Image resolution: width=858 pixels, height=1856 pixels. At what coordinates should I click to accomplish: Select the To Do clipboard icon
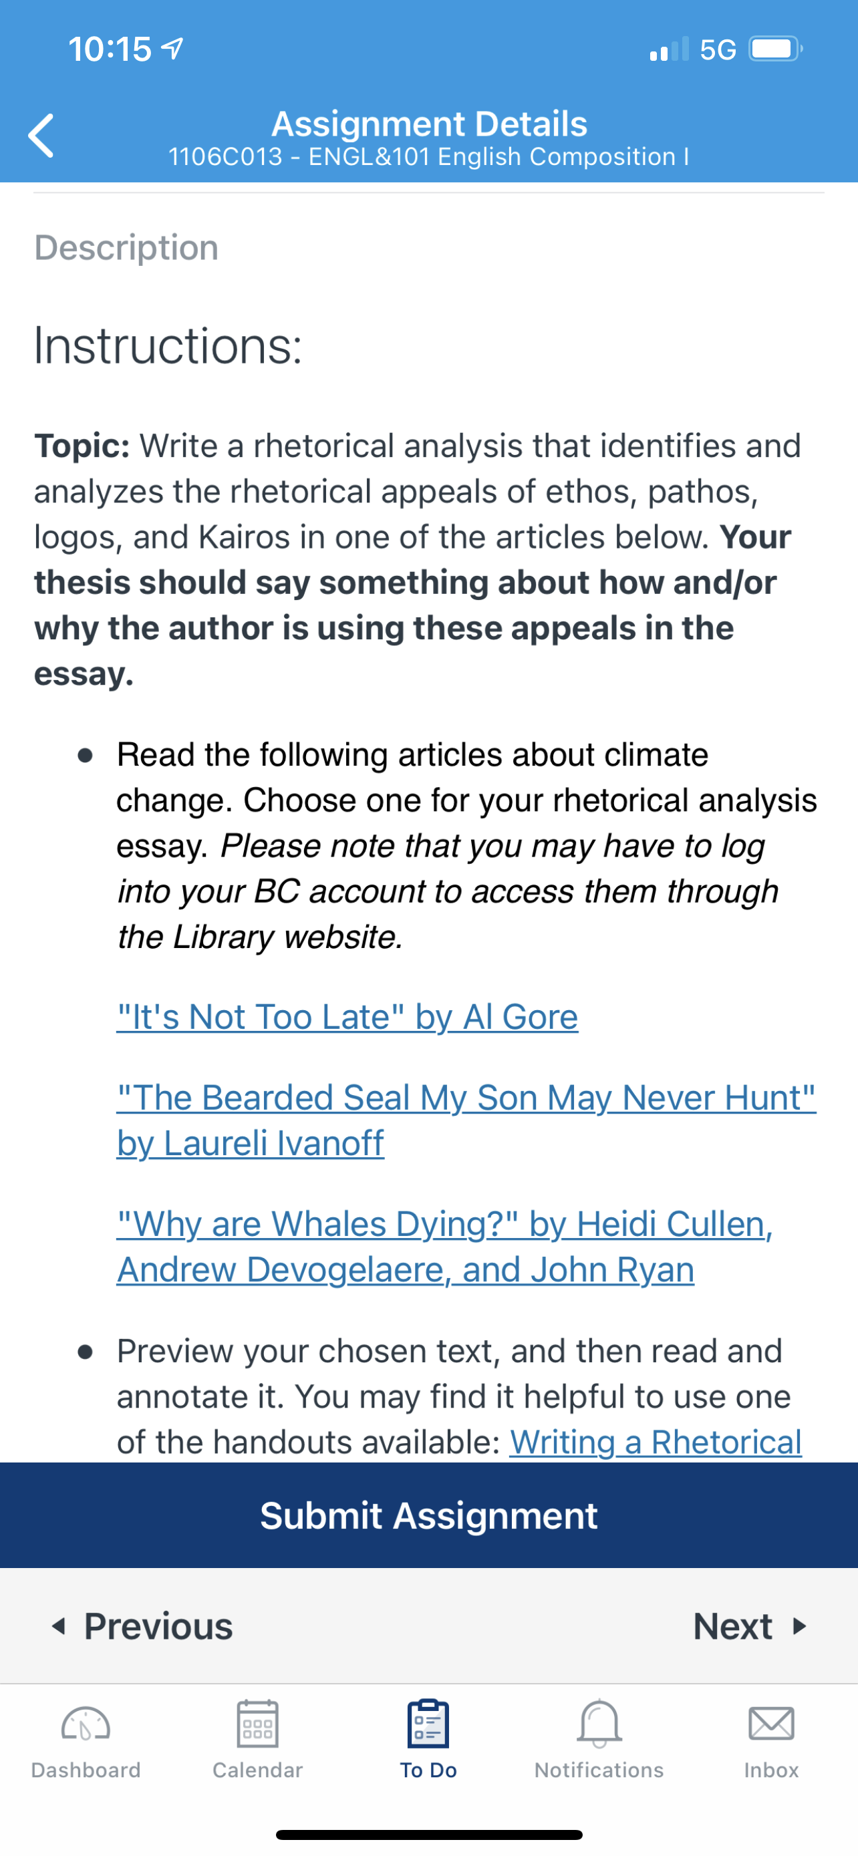428,1724
